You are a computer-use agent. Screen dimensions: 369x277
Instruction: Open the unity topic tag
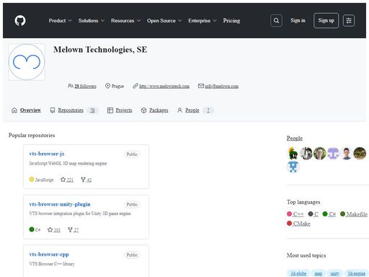click(x=334, y=273)
